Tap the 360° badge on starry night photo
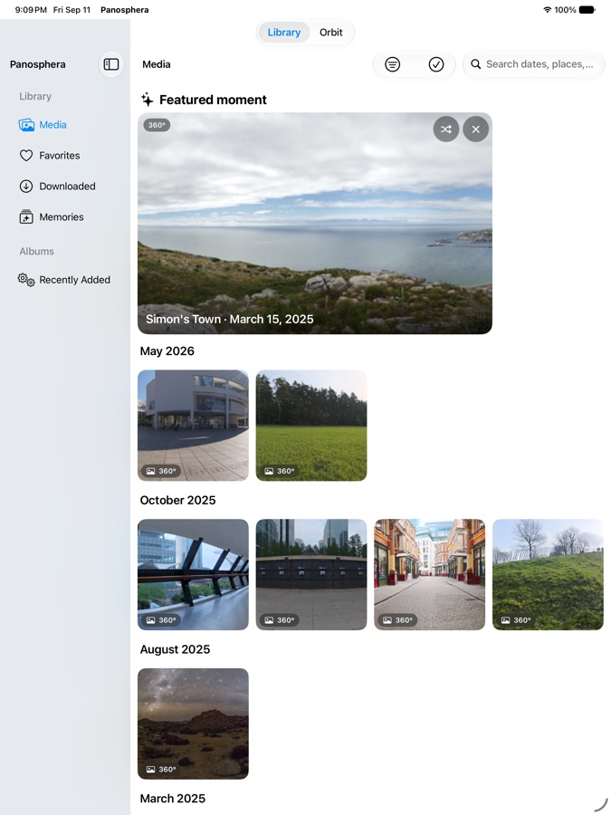Screen dimensions: 611x815 point(161,769)
